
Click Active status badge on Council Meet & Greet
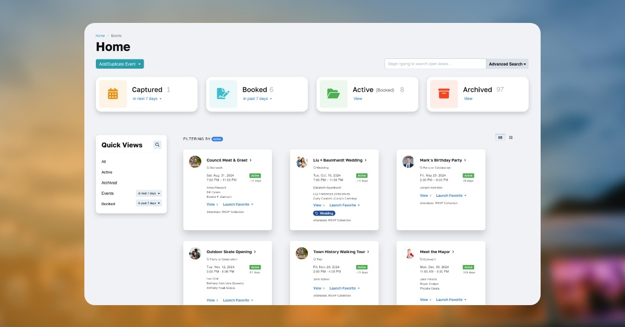(x=255, y=175)
